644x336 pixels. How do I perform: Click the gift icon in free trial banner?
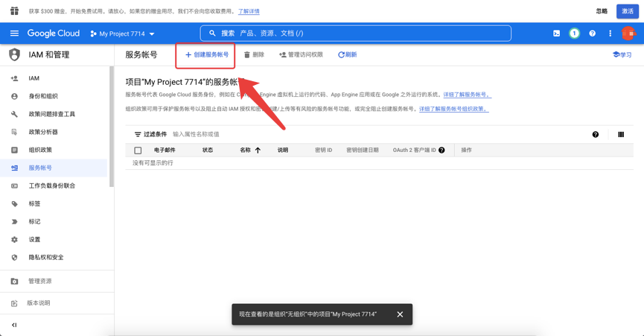(x=14, y=10)
